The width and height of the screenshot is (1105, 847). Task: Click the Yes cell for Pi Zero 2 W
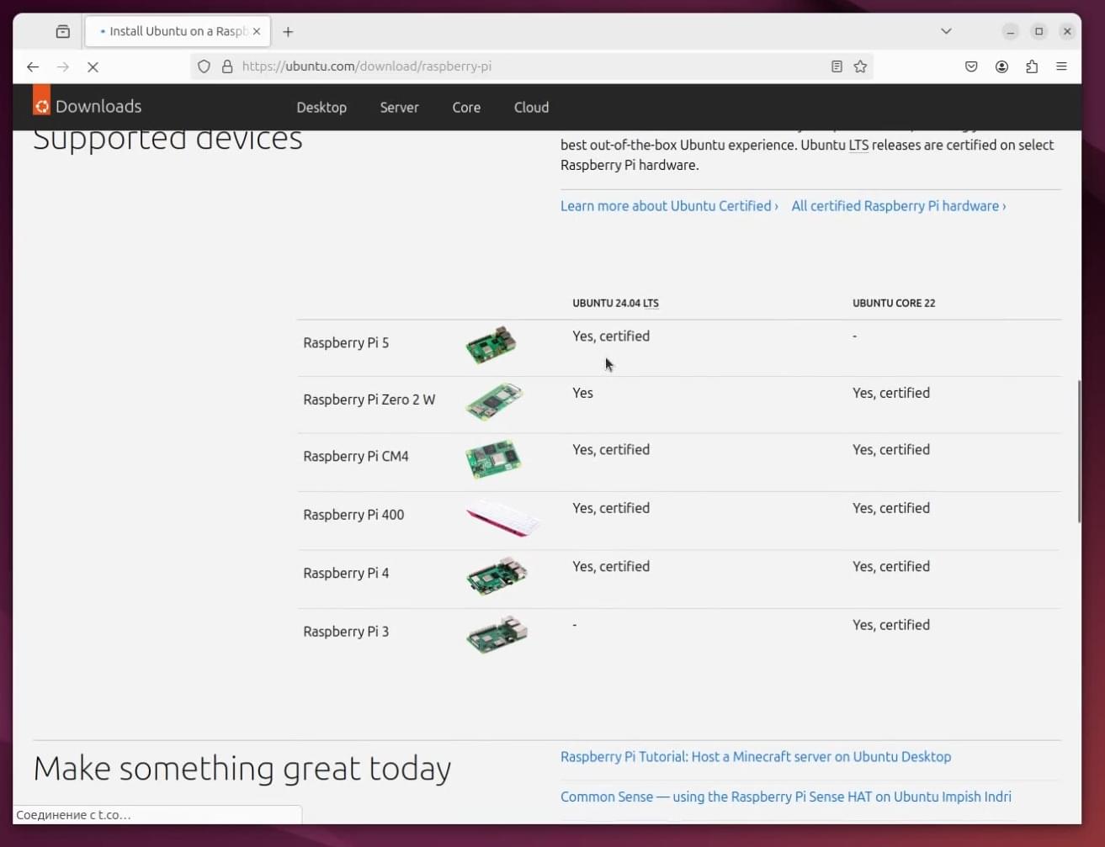582,393
